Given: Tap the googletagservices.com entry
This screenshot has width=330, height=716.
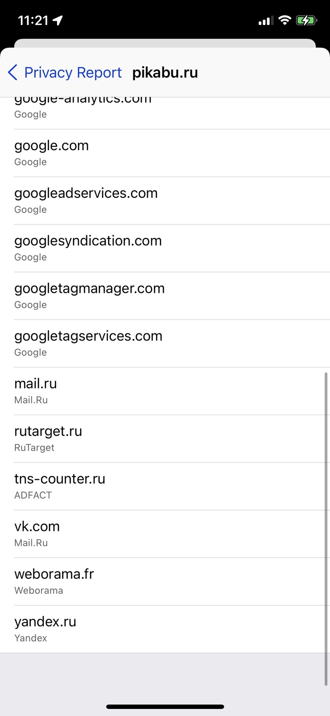Looking at the screenshot, I should (x=165, y=344).
